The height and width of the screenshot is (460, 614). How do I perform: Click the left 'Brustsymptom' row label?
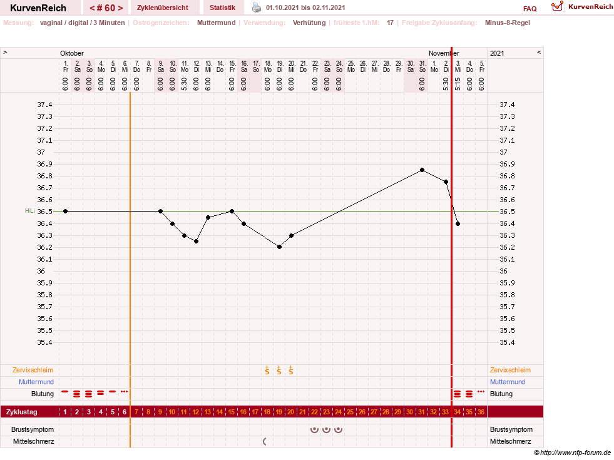click(x=33, y=429)
